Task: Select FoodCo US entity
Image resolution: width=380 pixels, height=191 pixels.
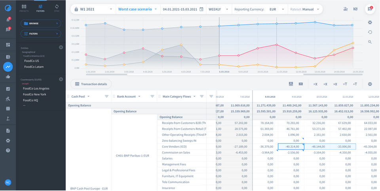Action: [x=32, y=61]
